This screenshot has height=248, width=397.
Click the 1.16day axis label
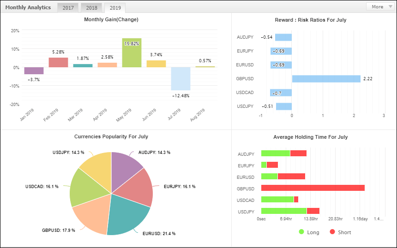pos(360,219)
